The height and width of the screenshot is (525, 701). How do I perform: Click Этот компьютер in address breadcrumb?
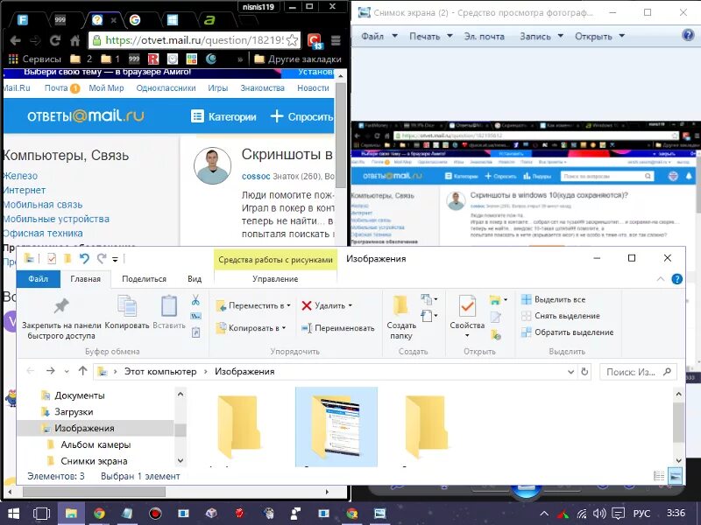pos(160,371)
